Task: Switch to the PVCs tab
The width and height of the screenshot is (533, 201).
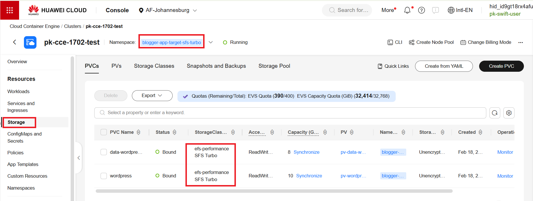Action: 92,66
